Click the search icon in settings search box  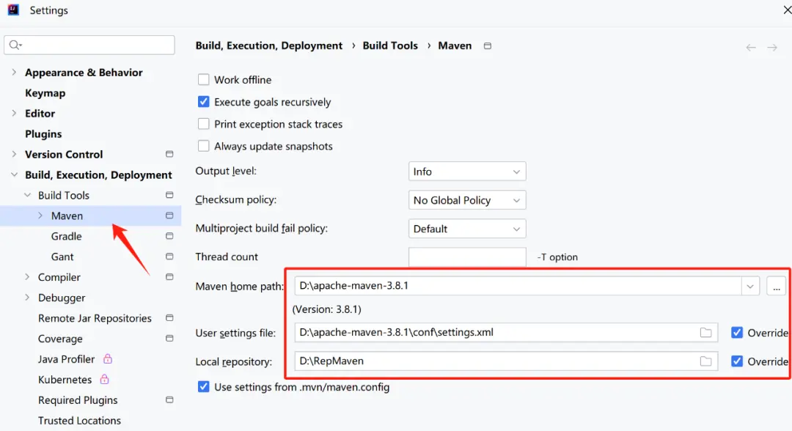coord(15,45)
